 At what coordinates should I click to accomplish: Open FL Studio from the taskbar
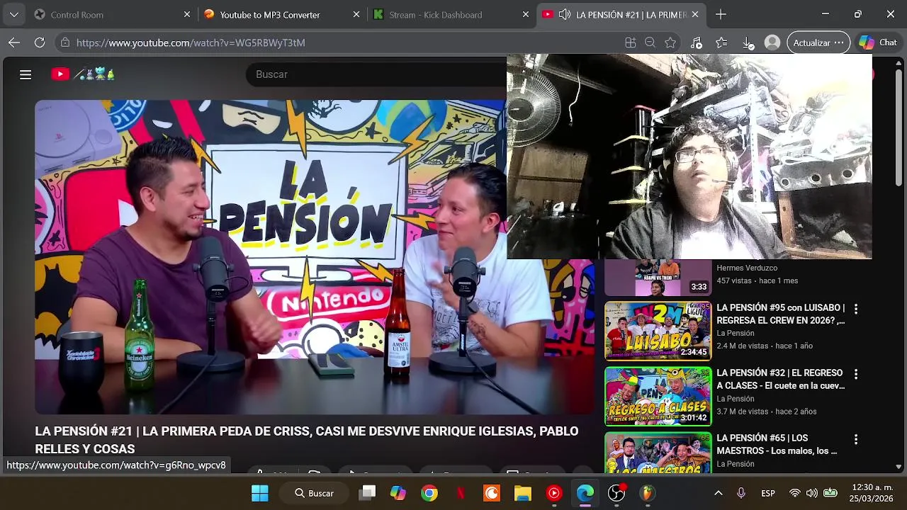648,493
